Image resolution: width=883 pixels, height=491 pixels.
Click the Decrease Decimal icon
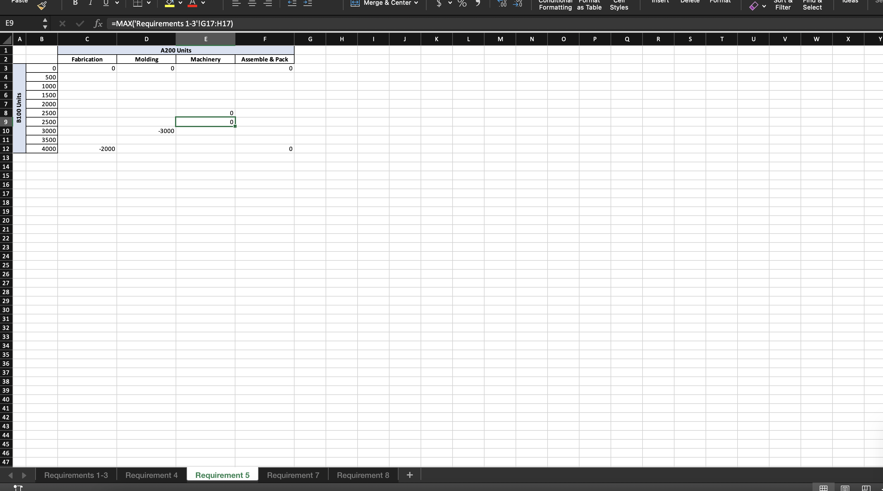coord(518,3)
